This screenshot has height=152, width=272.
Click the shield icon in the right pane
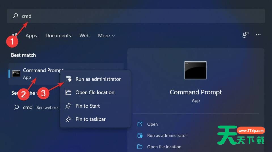point(140,136)
